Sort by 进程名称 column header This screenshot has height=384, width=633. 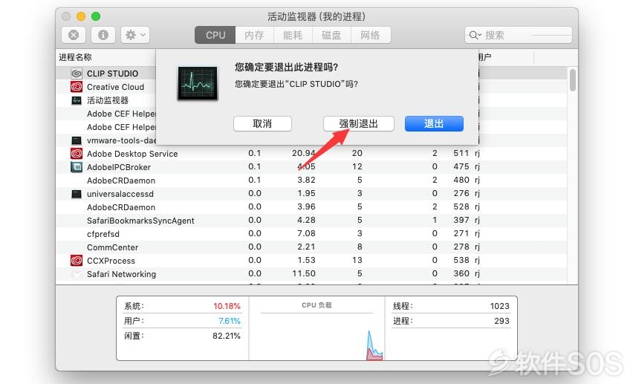coord(75,57)
